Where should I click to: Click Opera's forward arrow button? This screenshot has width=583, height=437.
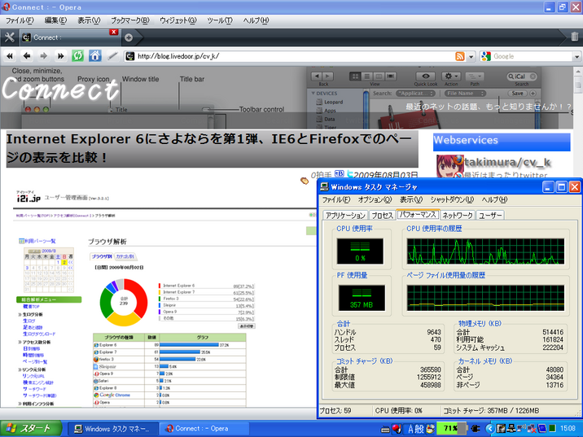tap(43, 56)
